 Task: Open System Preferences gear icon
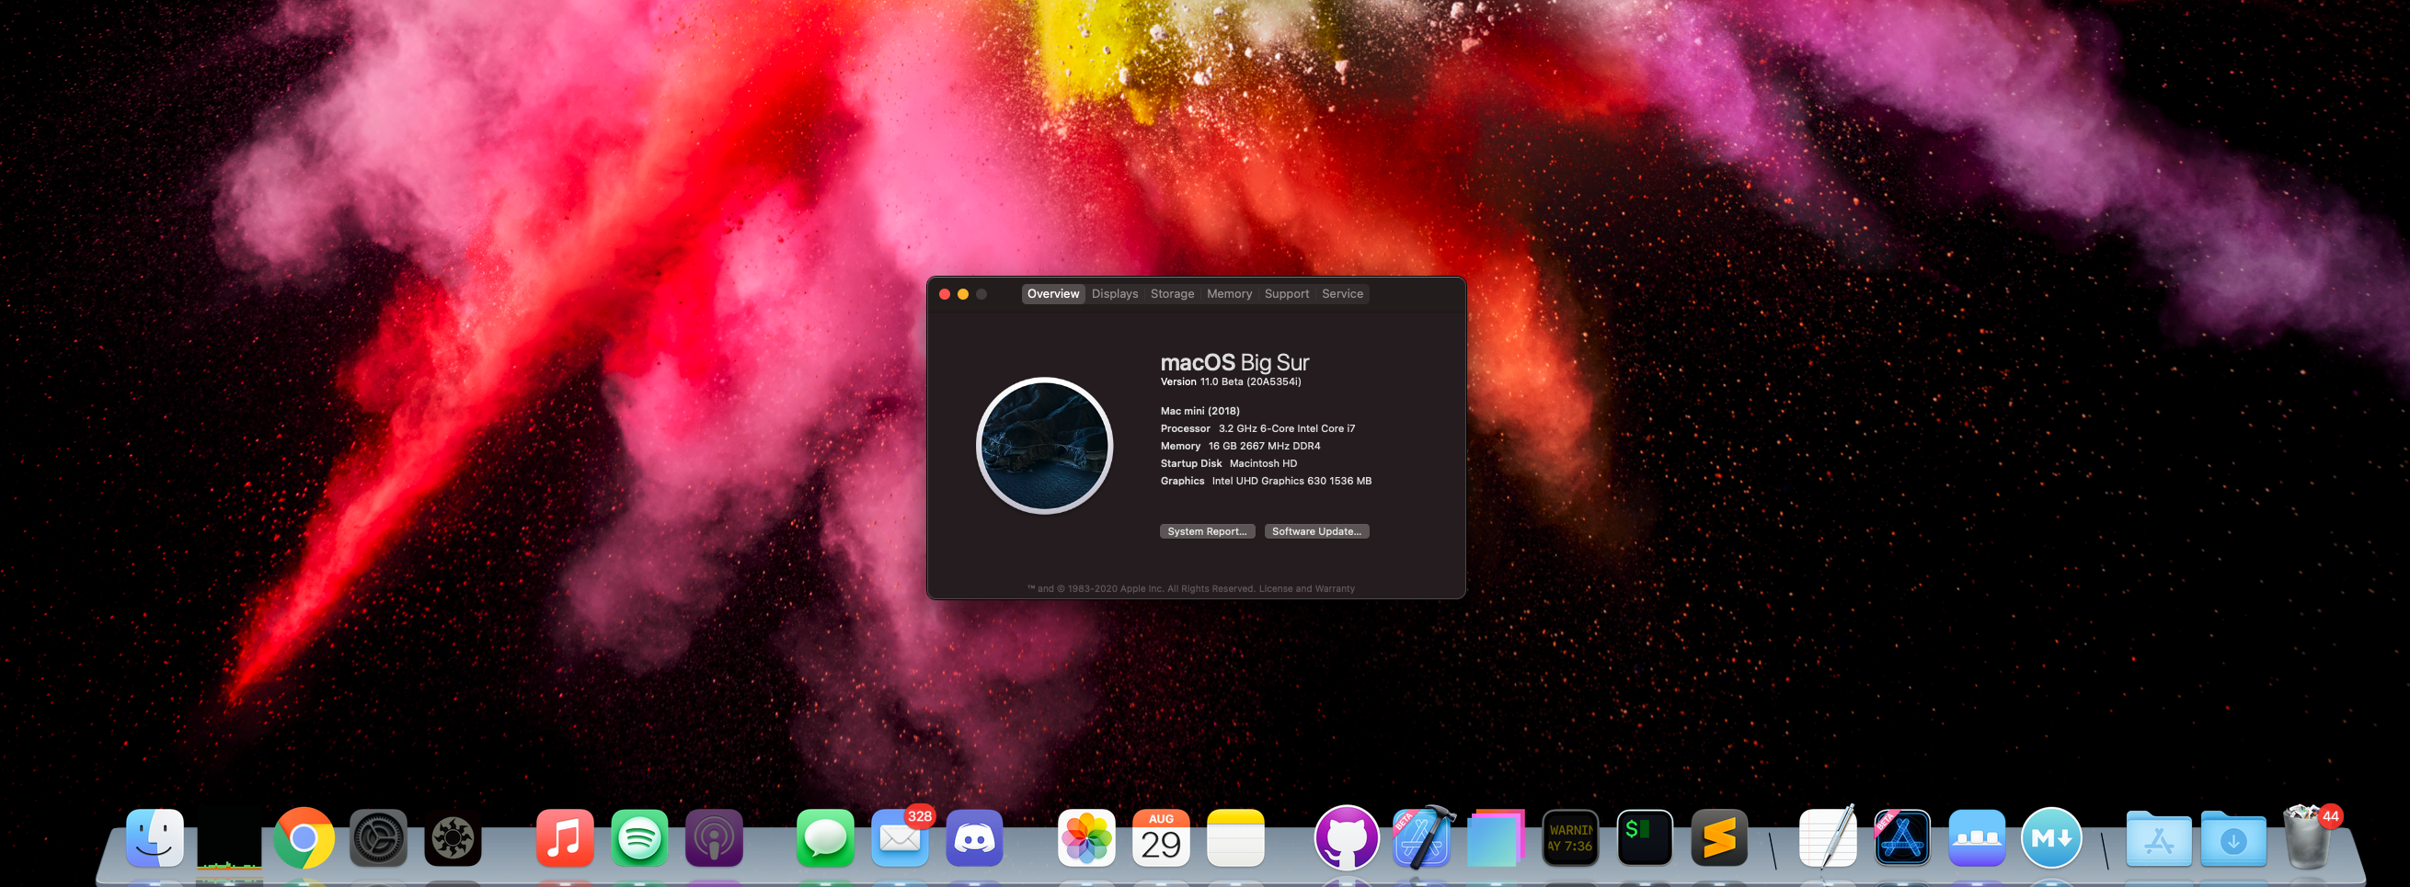click(378, 837)
